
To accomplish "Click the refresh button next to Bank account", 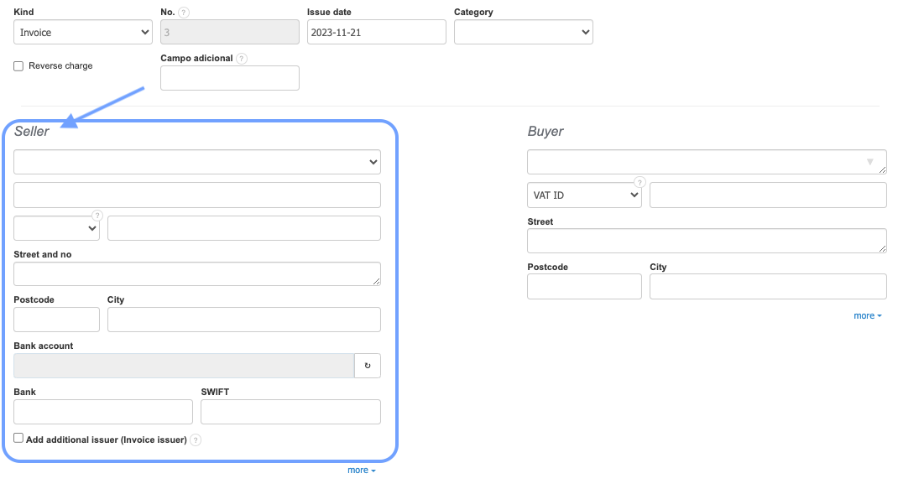I will click(x=368, y=366).
